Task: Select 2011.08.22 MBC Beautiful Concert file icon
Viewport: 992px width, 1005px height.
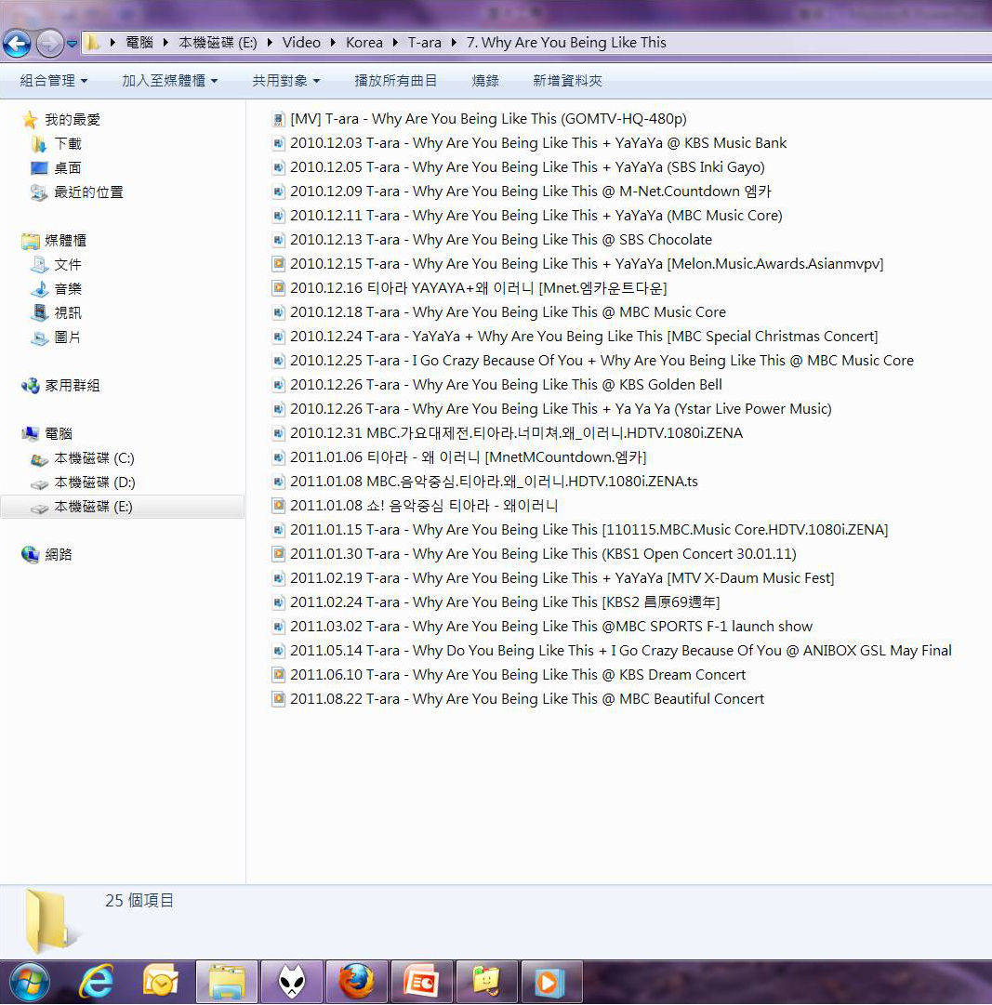Action: [x=278, y=699]
